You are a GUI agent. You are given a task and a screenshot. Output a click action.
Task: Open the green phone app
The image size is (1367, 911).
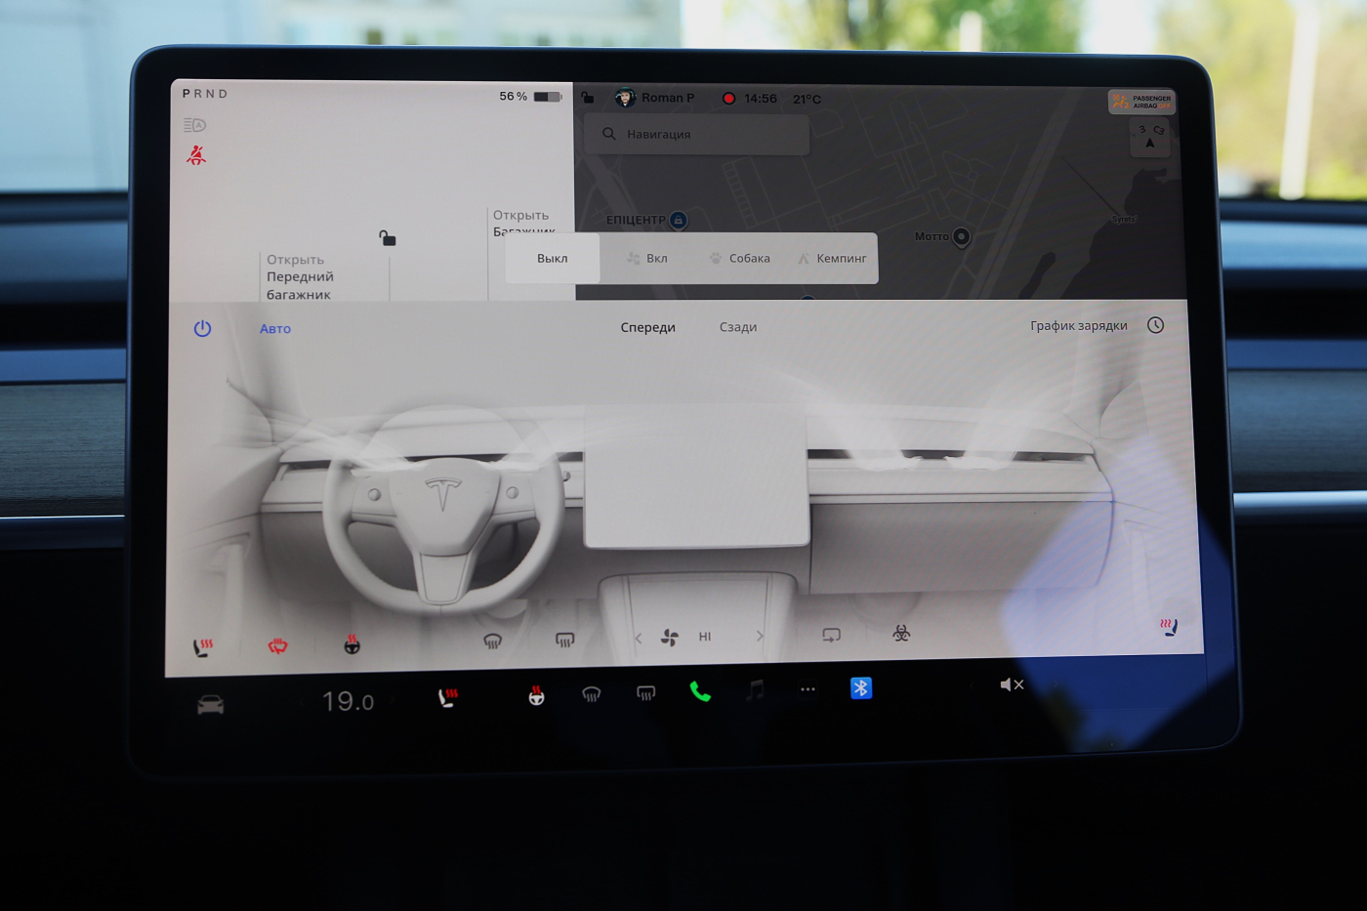point(700,692)
